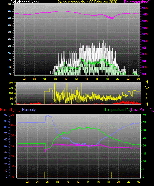Image resolution: width=154 pixels, height=186 pixels.
Task: Select the 995 barometer axis value
Action: tap(144, 48)
